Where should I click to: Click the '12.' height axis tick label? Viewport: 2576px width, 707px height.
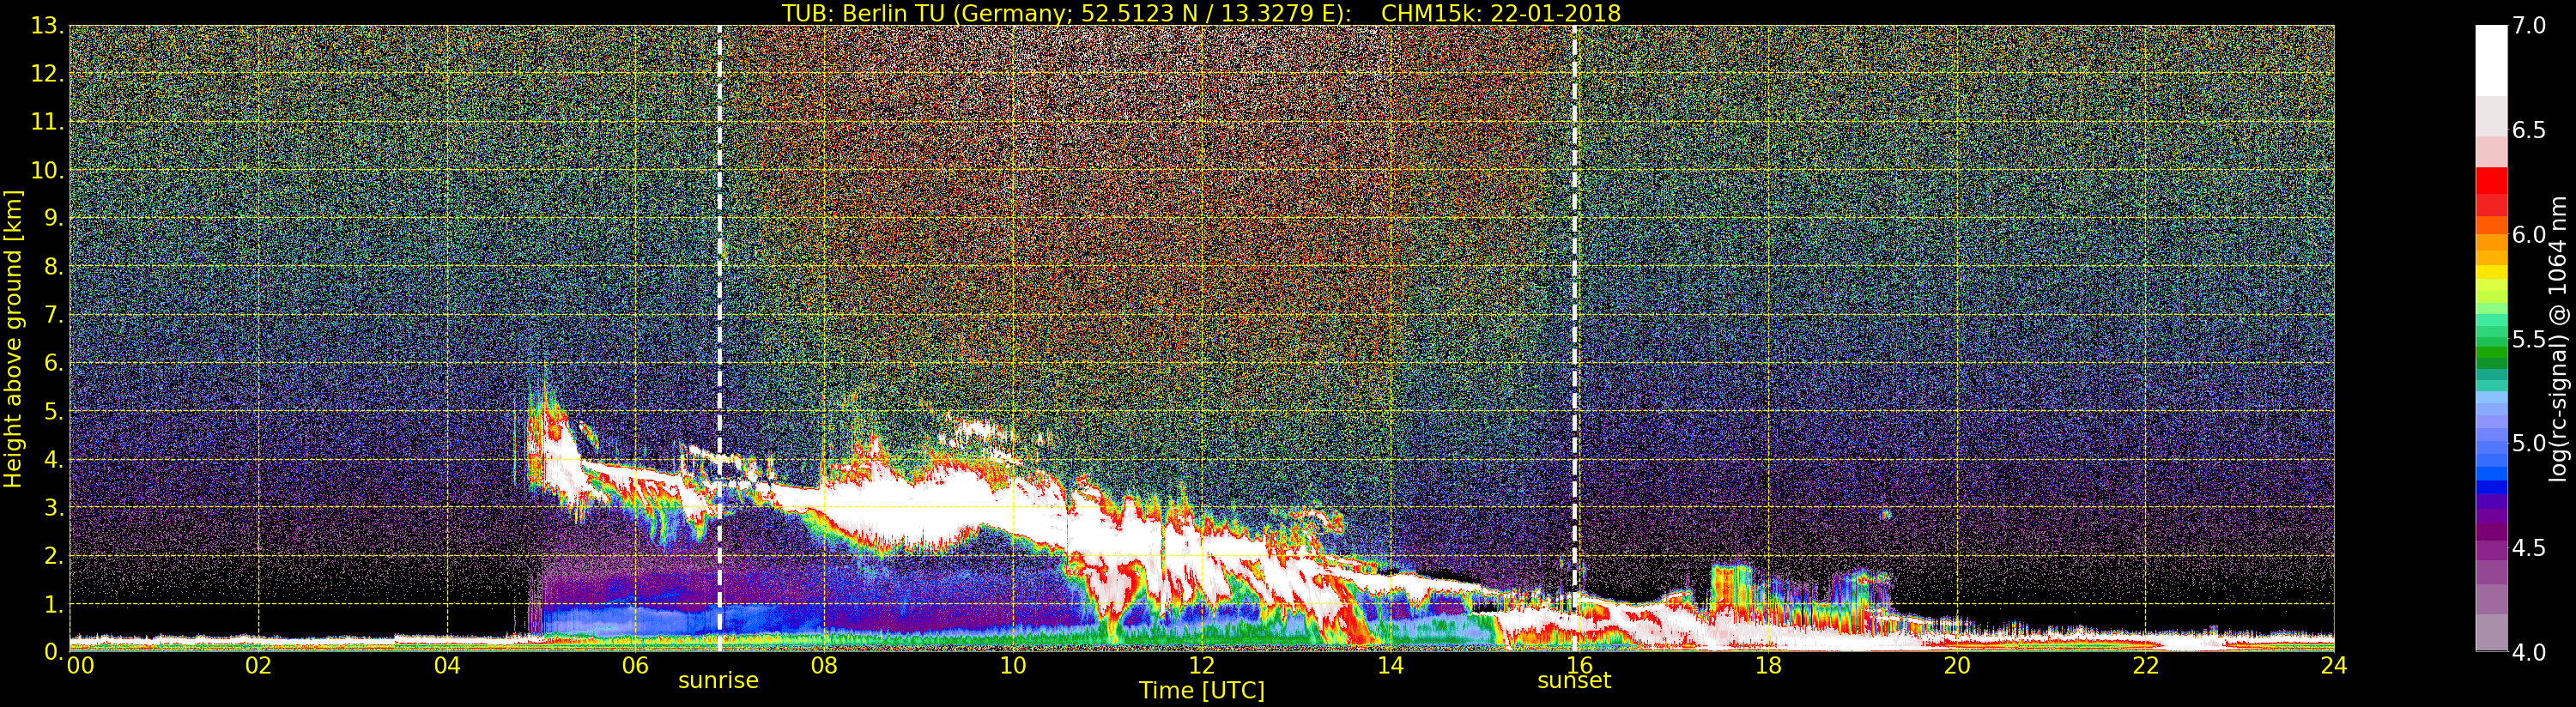click(47, 74)
